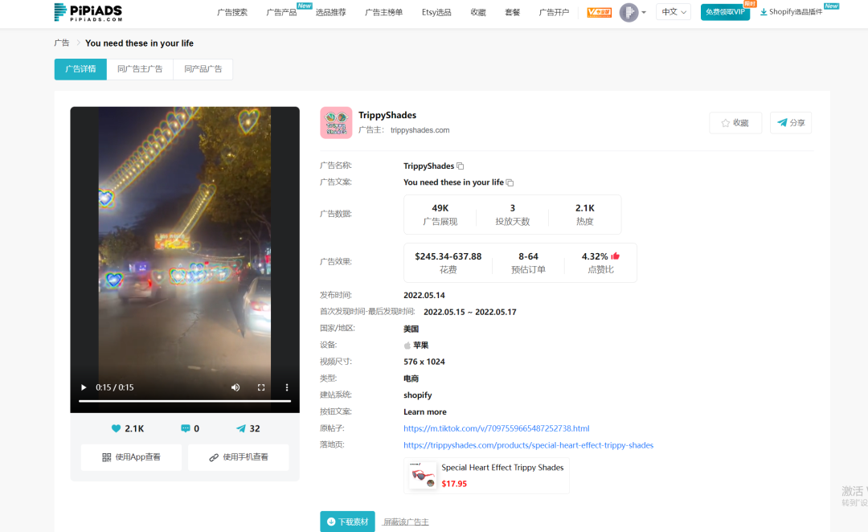Click advertiser domain trippyshades.com
Image resolution: width=868 pixels, height=532 pixels.
[420, 130]
